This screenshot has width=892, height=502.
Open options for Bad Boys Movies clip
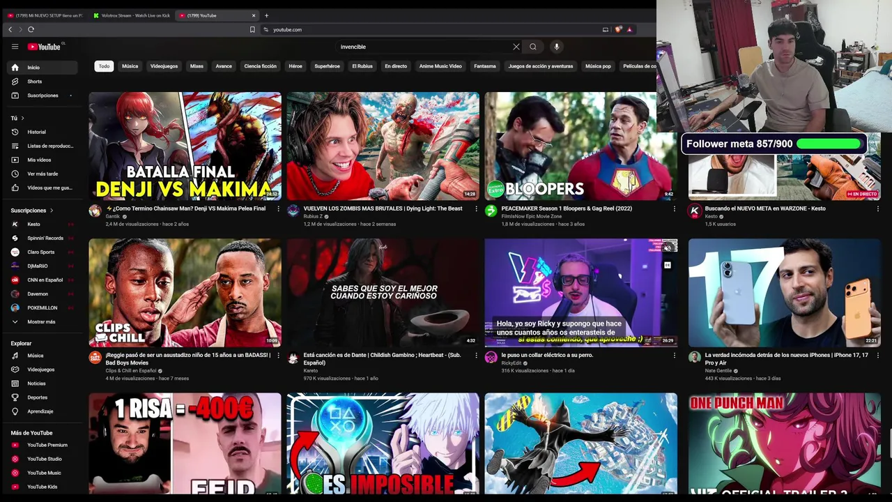[278, 356]
